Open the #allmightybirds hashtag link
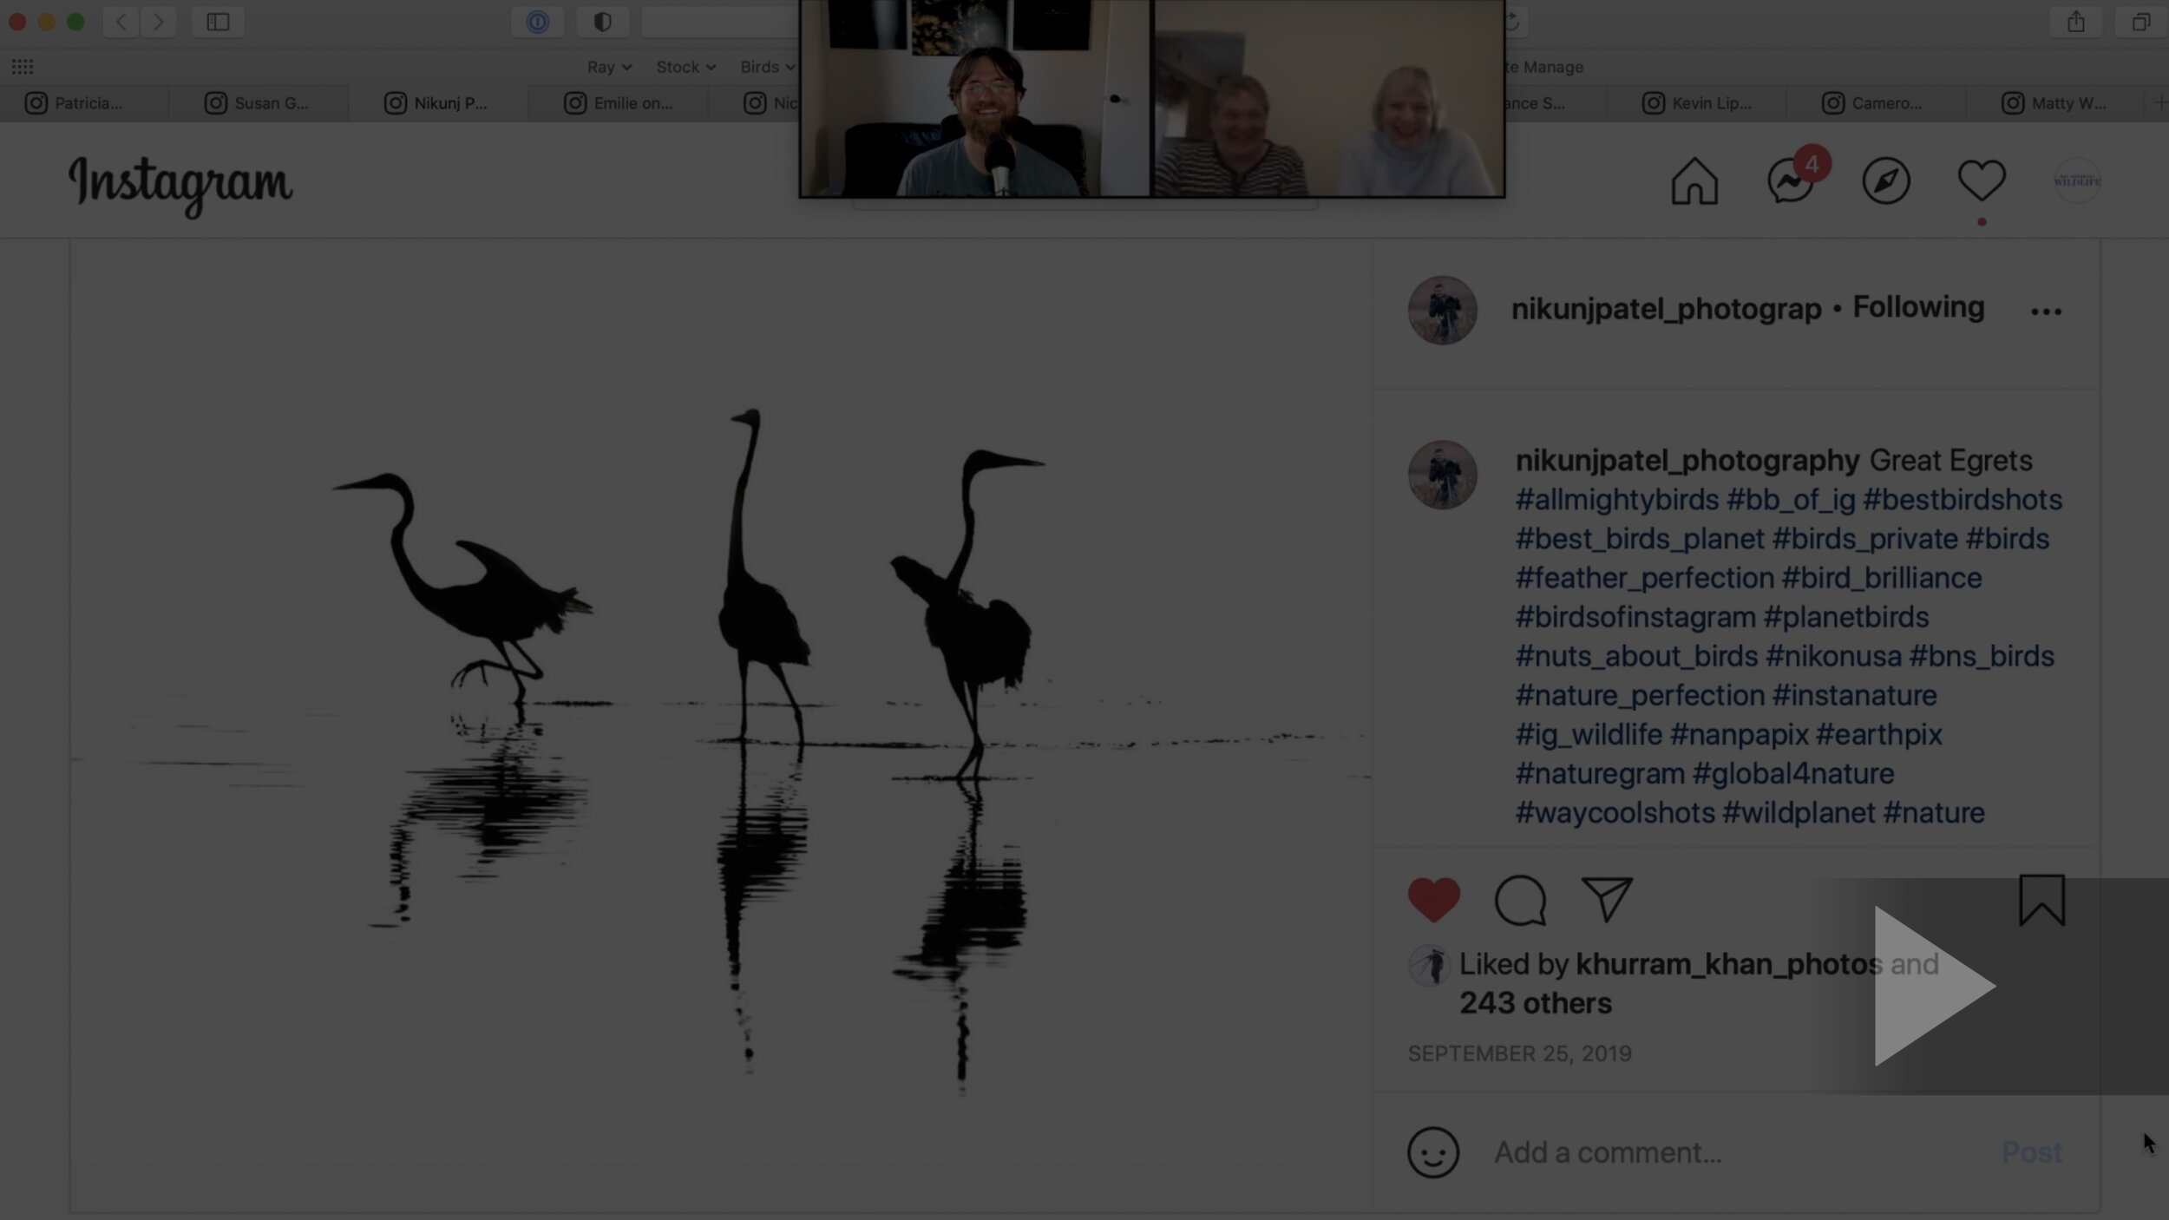Viewport: 2169px width, 1220px height. [x=1616, y=500]
